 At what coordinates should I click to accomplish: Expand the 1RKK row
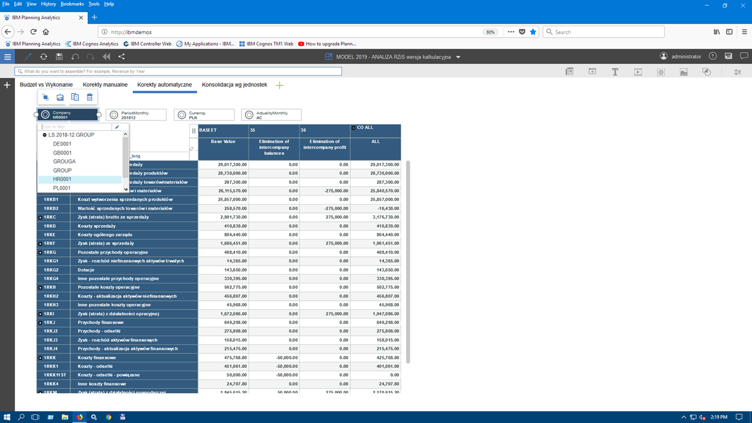(41, 357)
